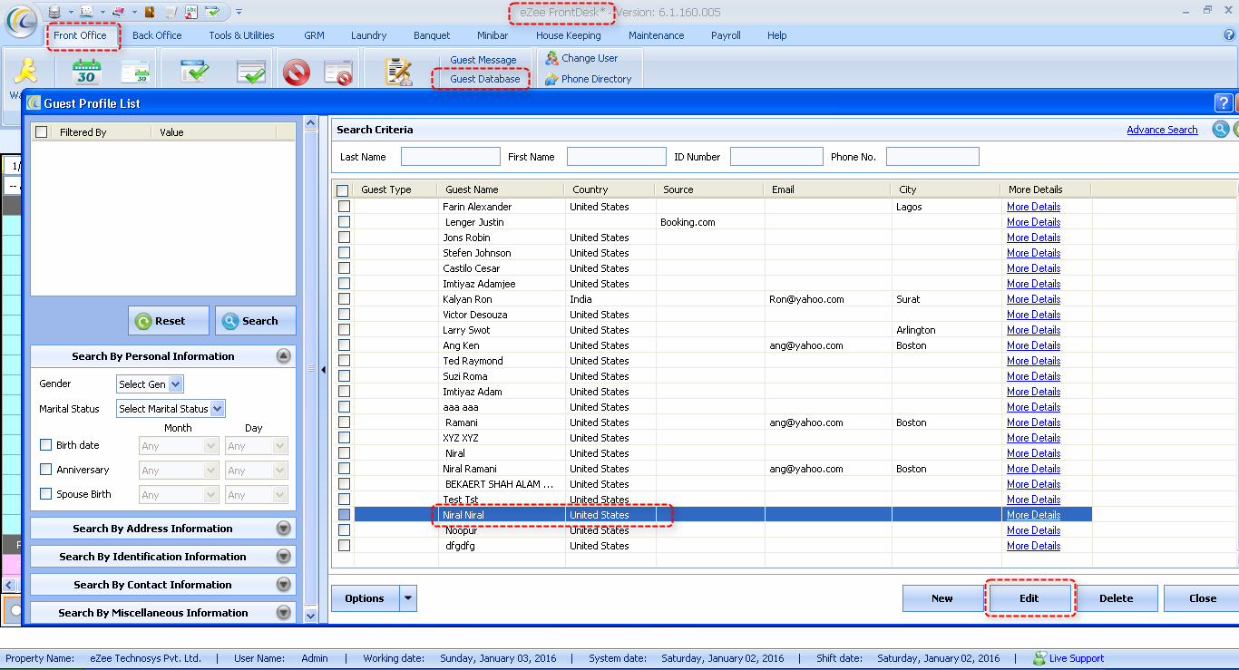The width and height of the screenshot is (1239, 670).
Task: Click the printer icon in quick access toolbar
Action: coord(118,12)
